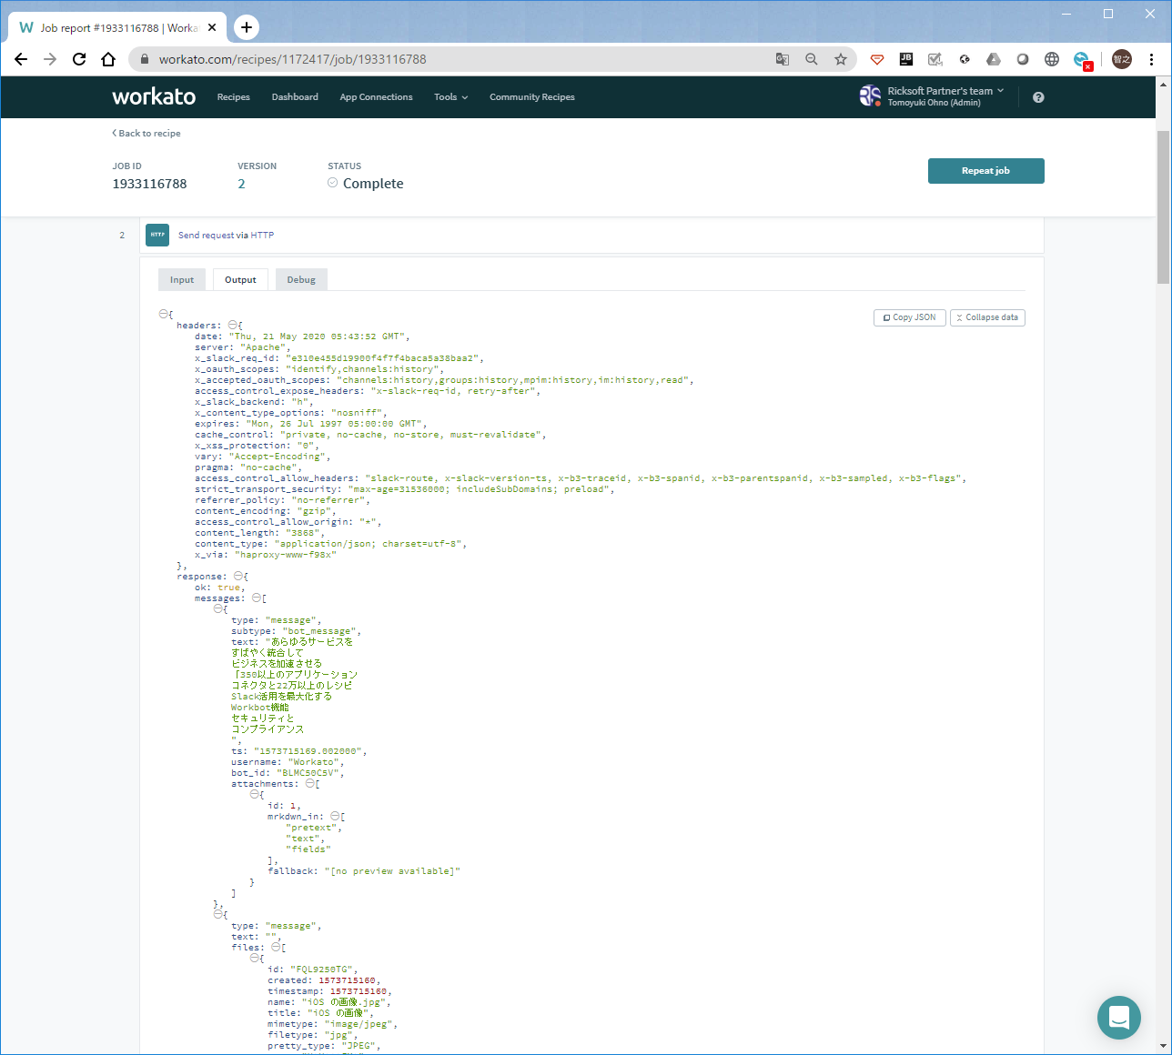Go back to the previous page
This screenshot has width=1172, height=1055.
tap(21, 59)
